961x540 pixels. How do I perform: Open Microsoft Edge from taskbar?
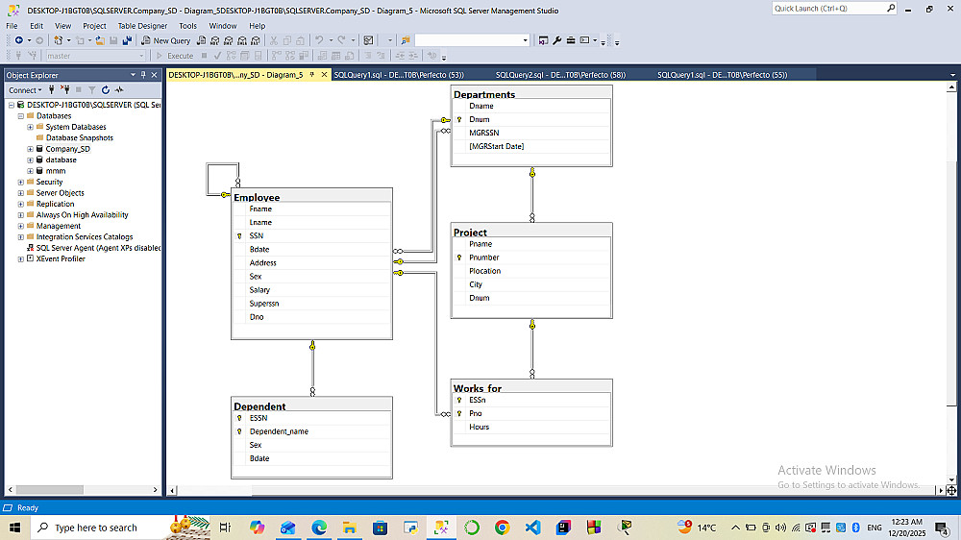click(x=319, y=528)
